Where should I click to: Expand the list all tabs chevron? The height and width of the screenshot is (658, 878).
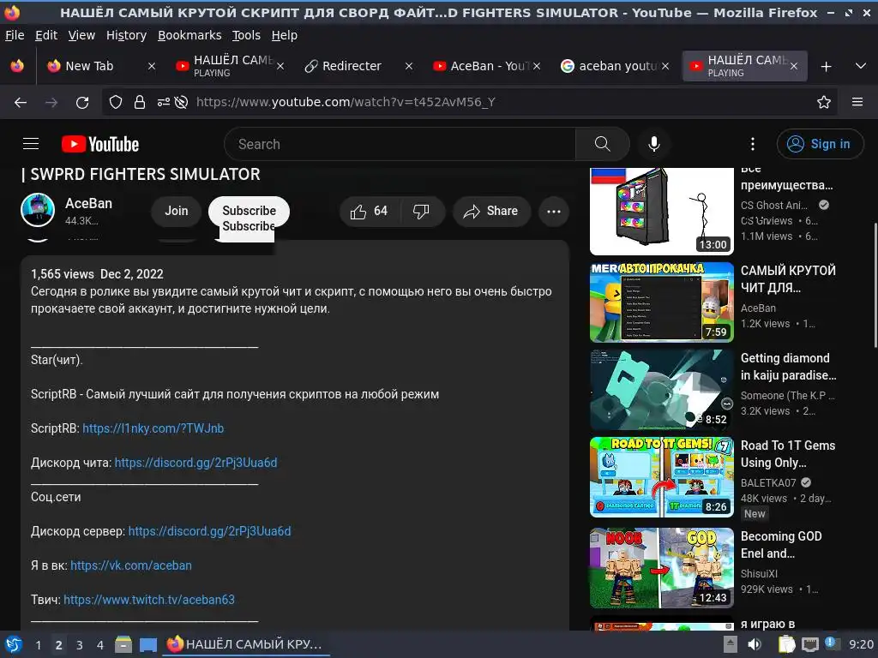click(861, 66)
